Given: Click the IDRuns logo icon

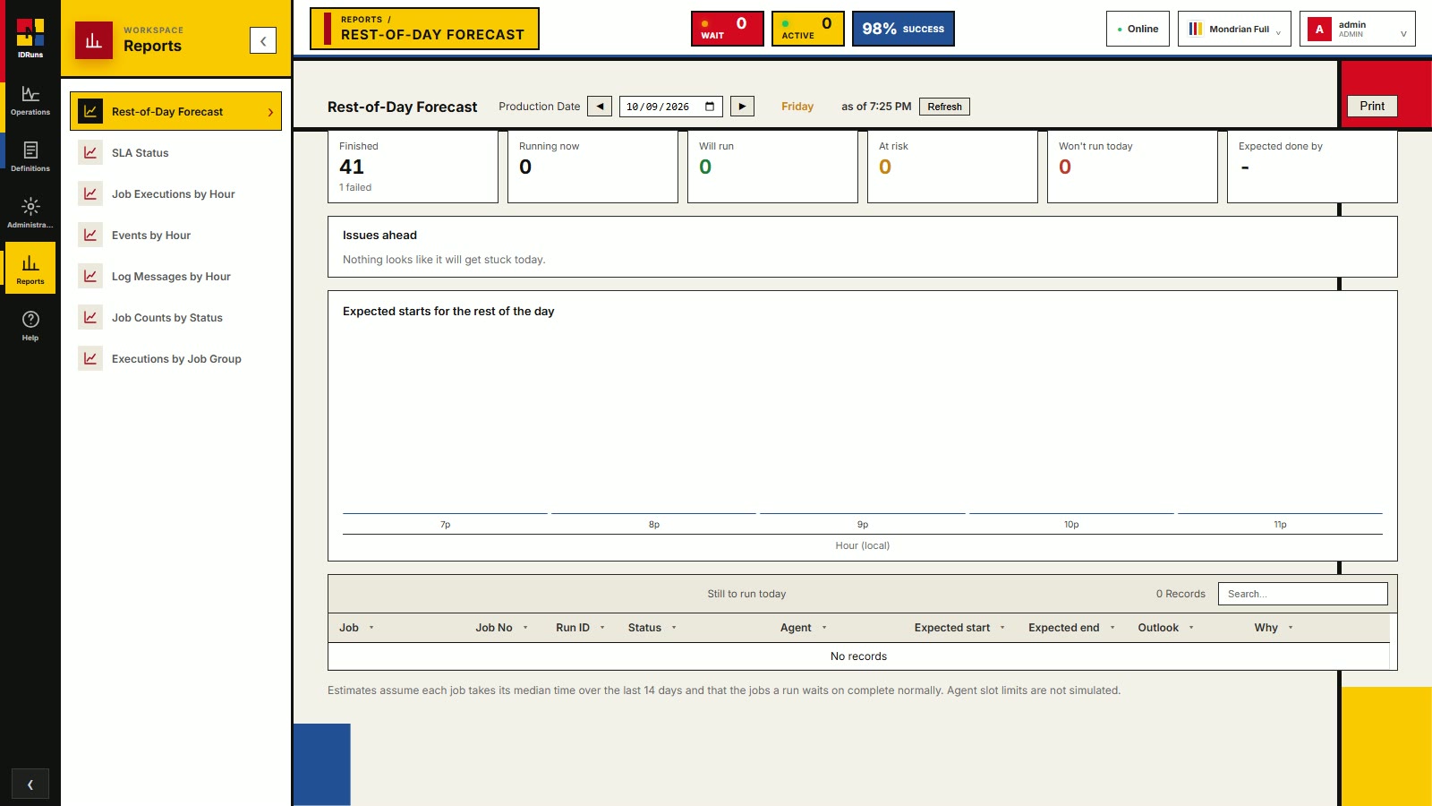Looking at the screenshot, I should pyautogui.click(x=30, y=33).
